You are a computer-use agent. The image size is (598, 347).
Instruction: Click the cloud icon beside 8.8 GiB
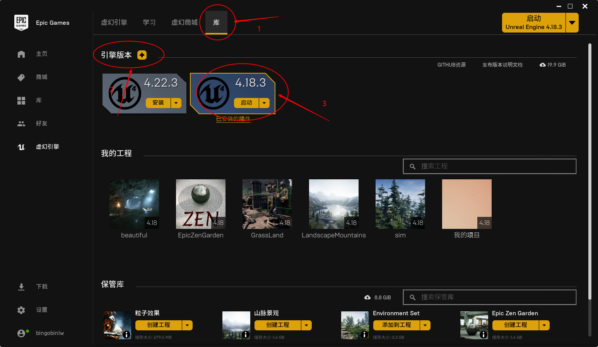[x=367, y=297]
